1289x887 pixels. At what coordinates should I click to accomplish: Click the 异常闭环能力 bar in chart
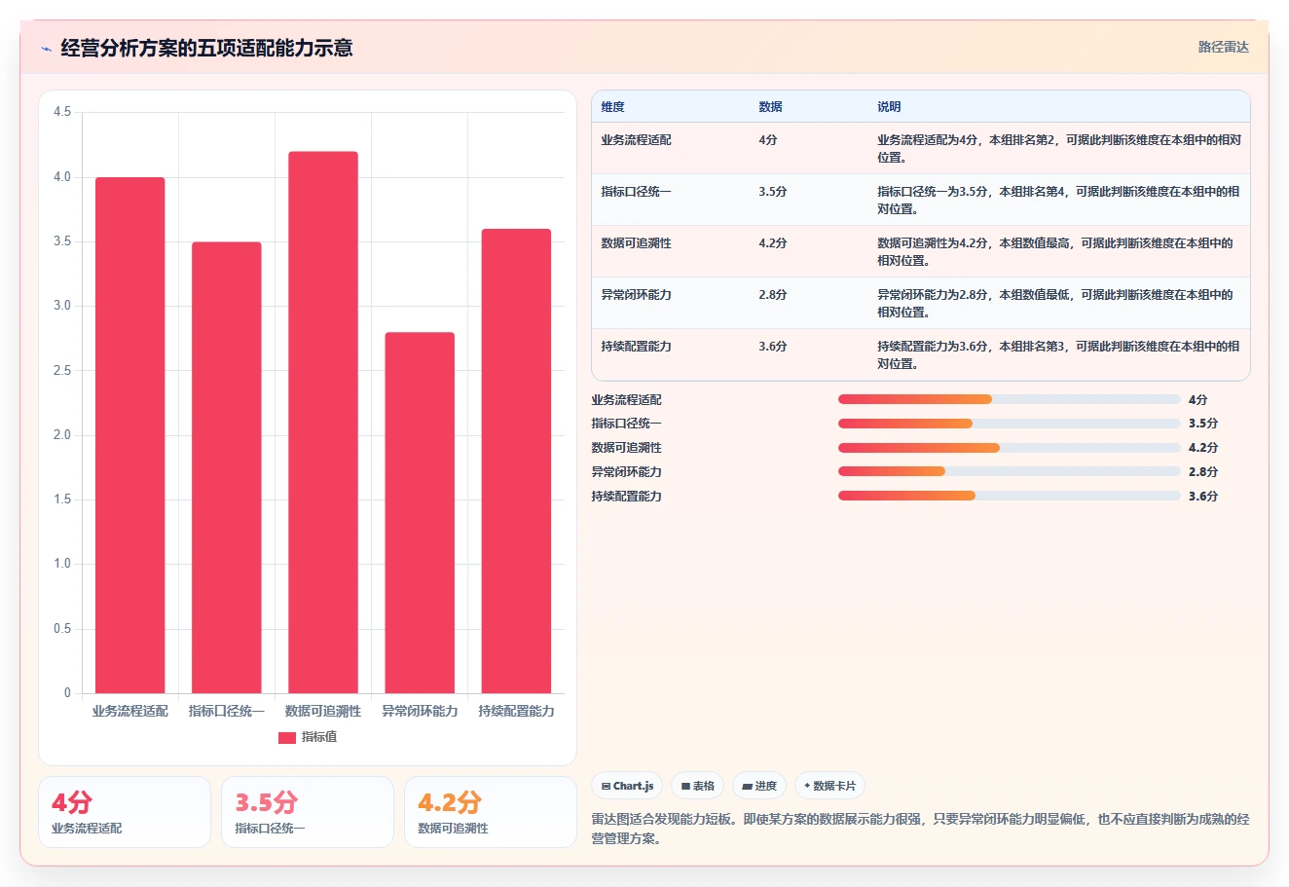click(420, 513)
